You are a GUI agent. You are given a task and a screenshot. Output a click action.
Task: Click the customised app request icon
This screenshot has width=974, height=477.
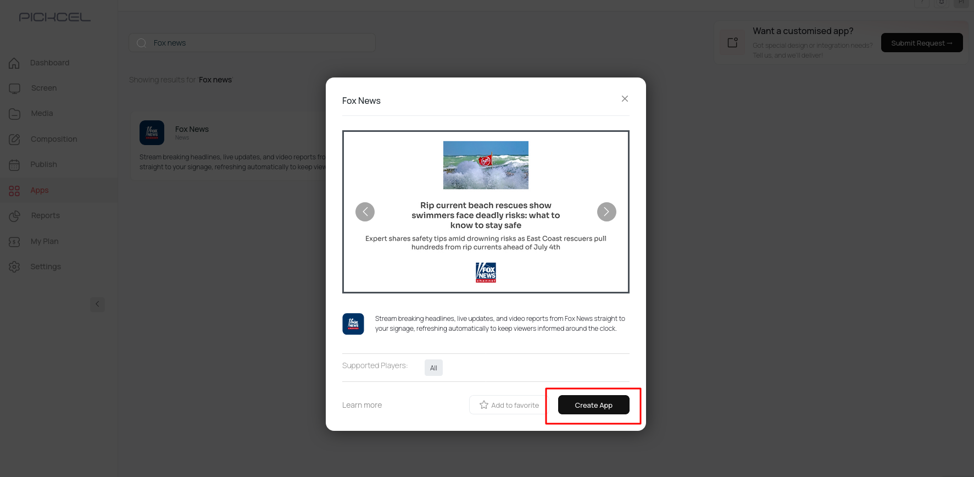tap(732, 42)
